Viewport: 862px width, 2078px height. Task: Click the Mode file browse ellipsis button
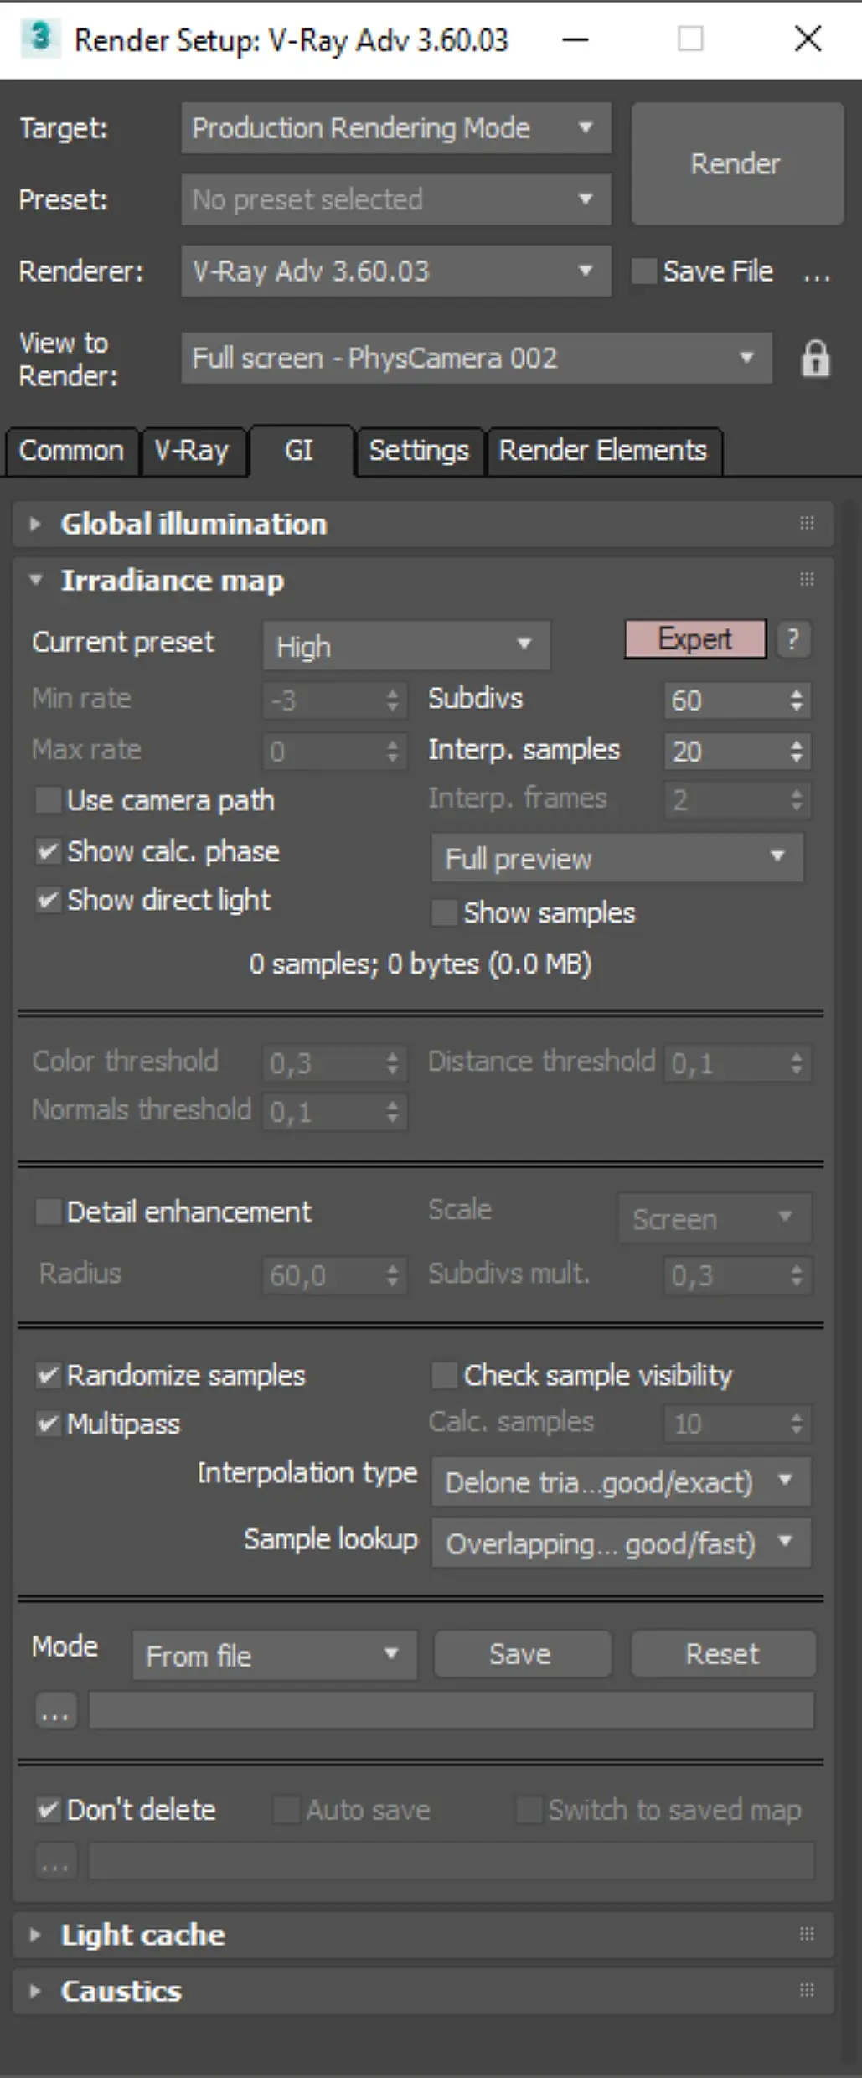coord(55,1710)
